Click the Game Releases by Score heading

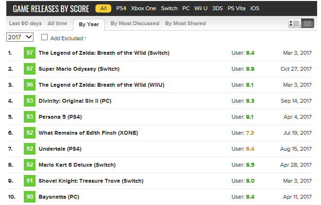[x=51, y=9]
